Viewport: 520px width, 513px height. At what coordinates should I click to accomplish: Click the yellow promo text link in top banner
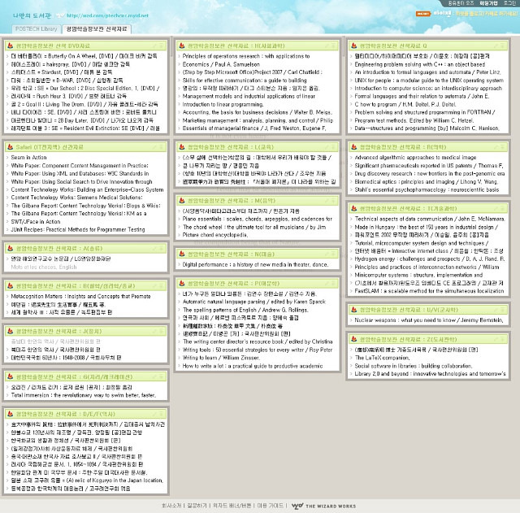(x=487, y=14)
